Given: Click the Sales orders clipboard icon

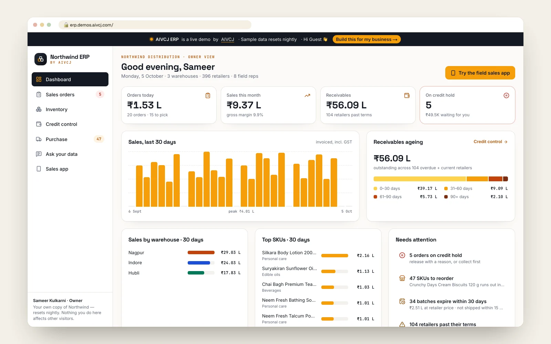Looking at the screenshot, I should pyautogui.click(x=39, y=94).
